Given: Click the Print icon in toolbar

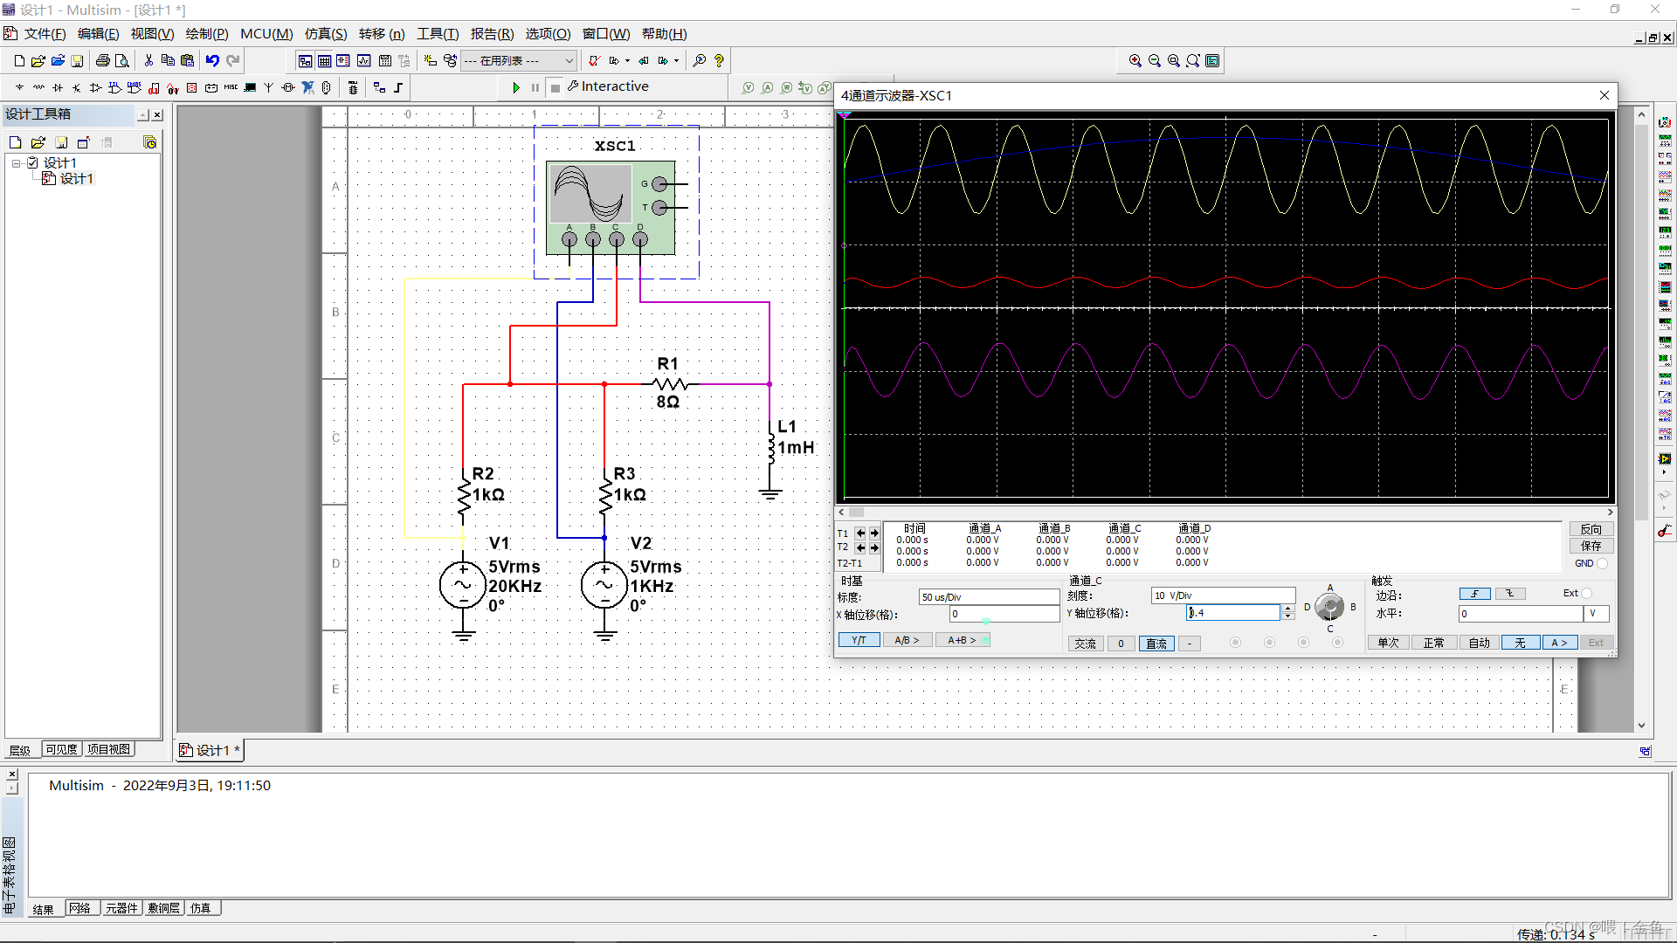Looking at the screenshot, I should pos(103,61).
